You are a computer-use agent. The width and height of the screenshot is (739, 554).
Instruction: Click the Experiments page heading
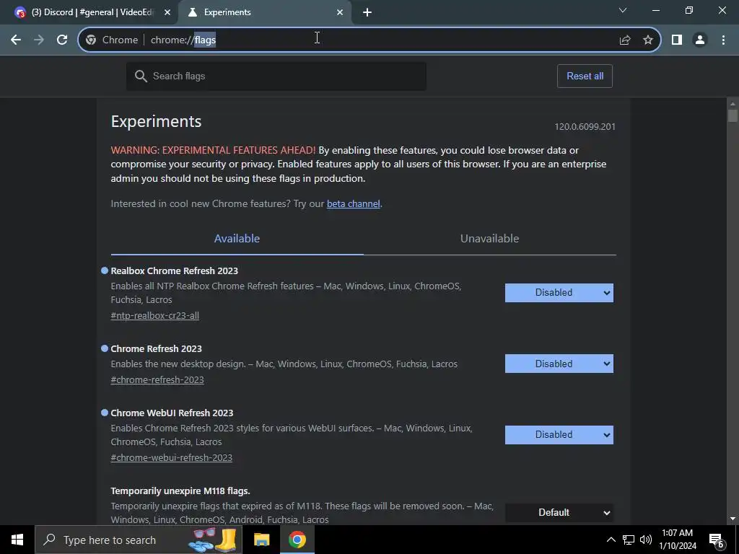point(156,121)
